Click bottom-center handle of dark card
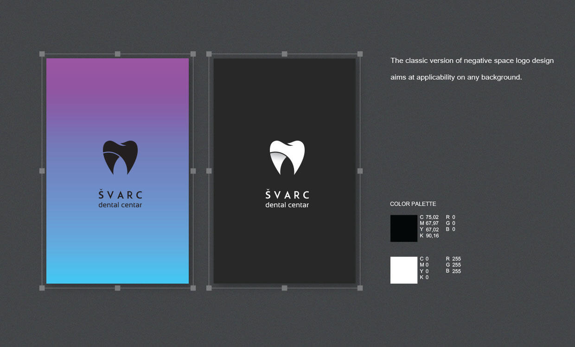 pos(284,288)
